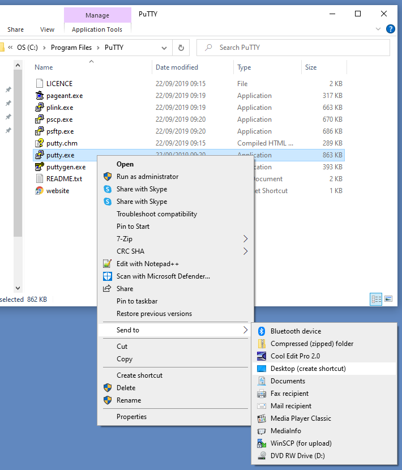Expand the ribbon with the chevron
The image size is (402, 470).
(378, 29)
